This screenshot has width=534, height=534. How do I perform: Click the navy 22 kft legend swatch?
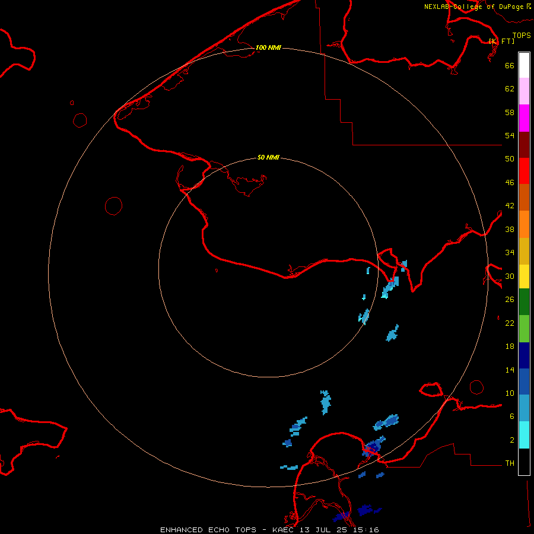[524, 355]
